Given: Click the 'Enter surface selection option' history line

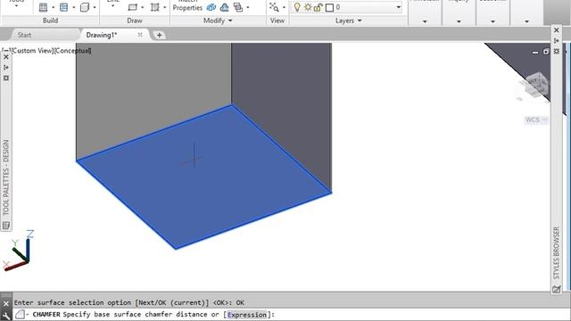Looking at the screenshot, I should click(128, 303).
